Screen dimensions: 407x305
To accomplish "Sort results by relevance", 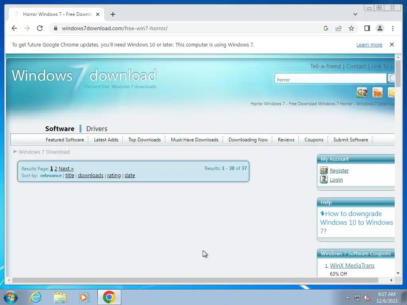I will point(51,176).
